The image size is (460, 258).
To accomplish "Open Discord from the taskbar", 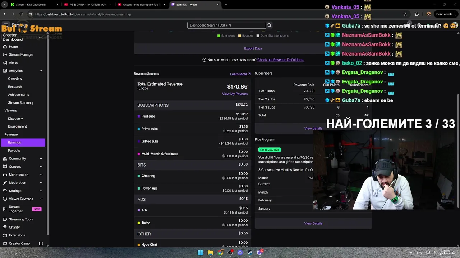I will (240, 253).
